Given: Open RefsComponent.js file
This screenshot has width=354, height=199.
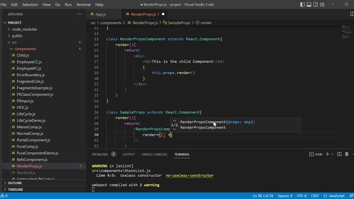Looking at the screenshot, I should 32,160.
